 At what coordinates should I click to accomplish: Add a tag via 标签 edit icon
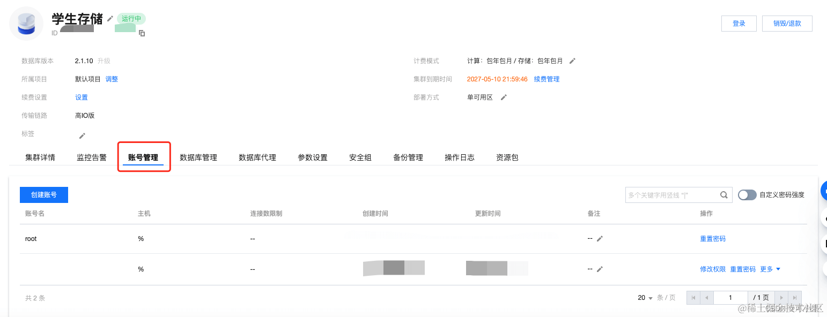[81, 136]
